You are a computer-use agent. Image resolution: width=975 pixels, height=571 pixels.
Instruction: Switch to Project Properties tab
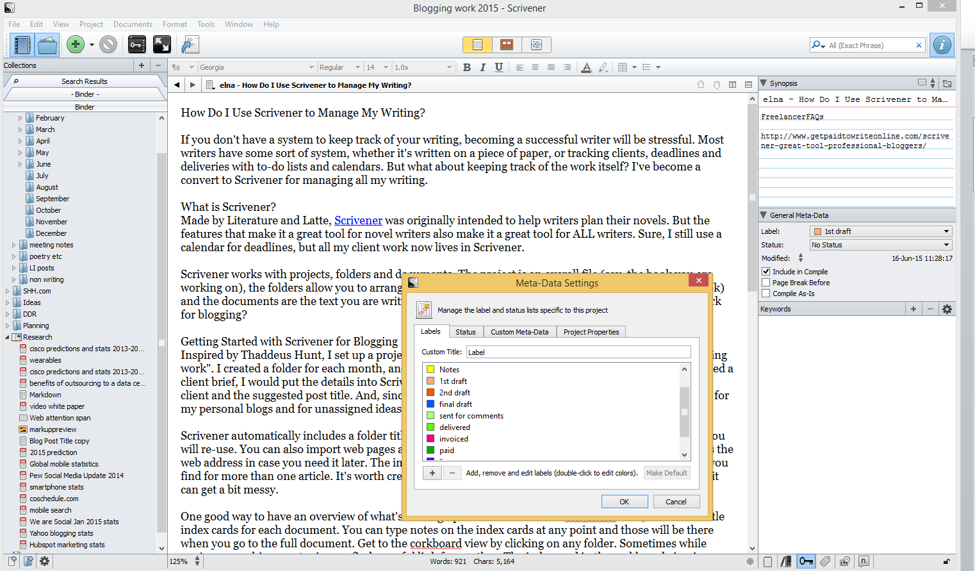pyautogui.click(x=591, y=332)
